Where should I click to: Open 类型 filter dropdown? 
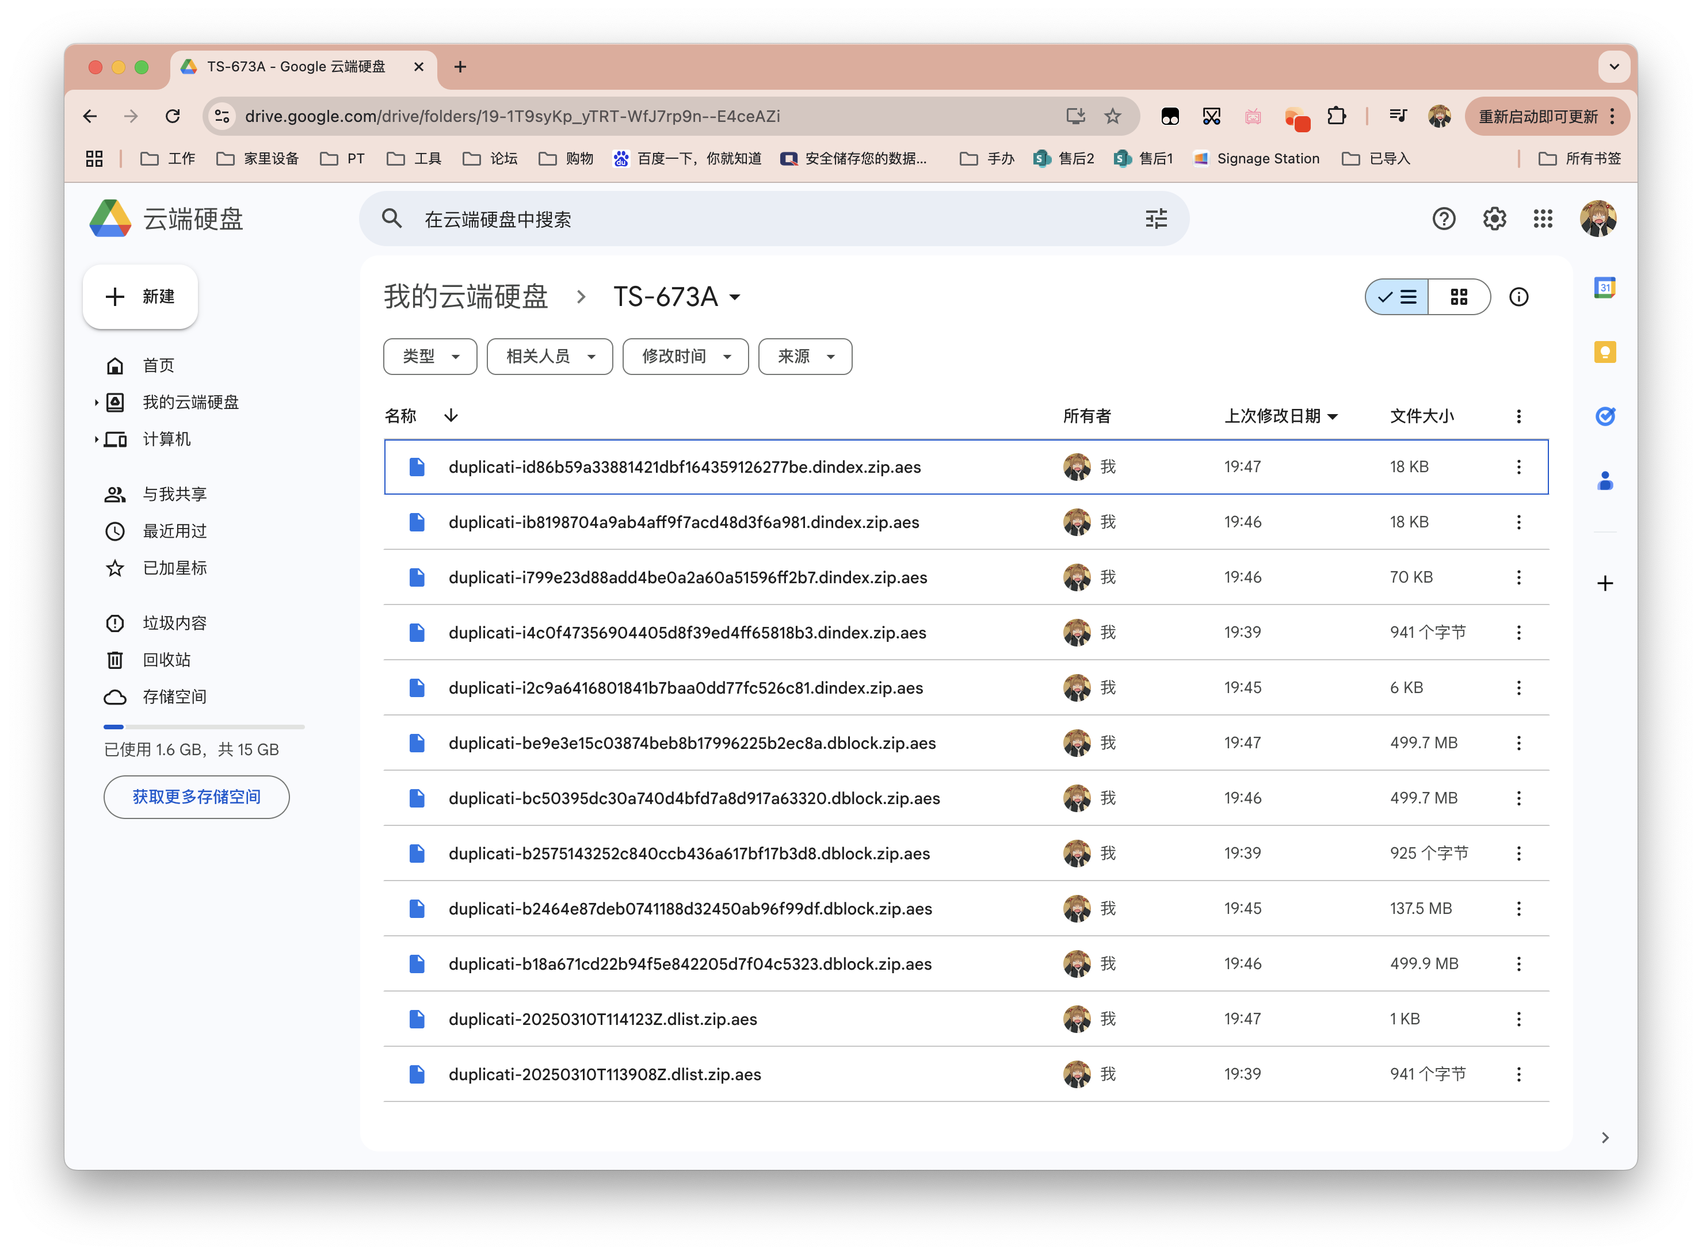point(429,355)
